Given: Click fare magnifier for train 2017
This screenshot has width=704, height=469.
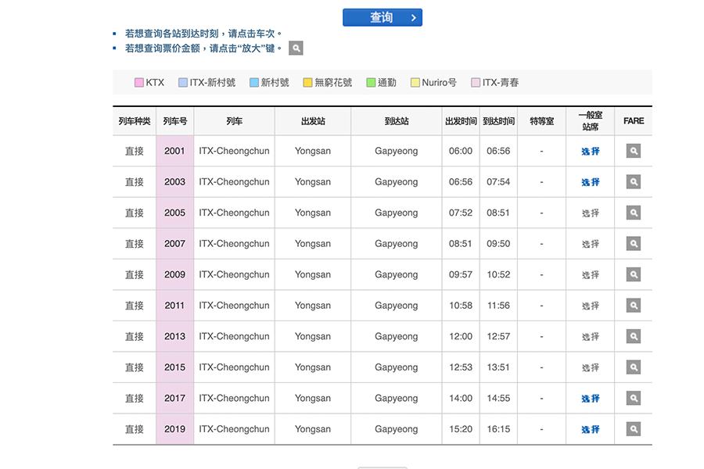Looking at the screenshot, I should (x=633, y=398).
